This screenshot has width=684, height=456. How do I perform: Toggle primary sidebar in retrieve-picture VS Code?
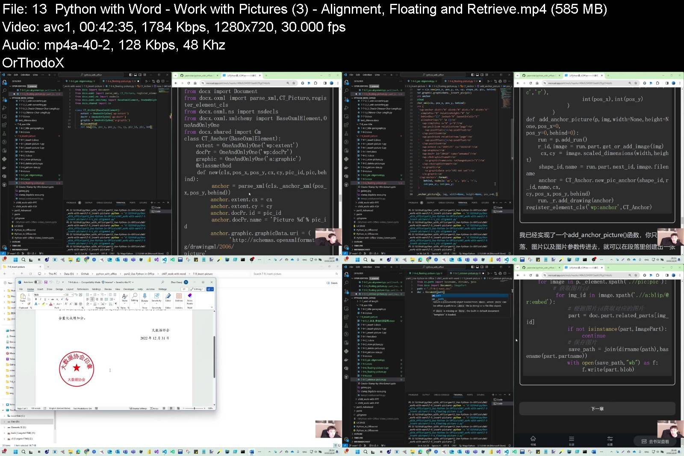472,267
